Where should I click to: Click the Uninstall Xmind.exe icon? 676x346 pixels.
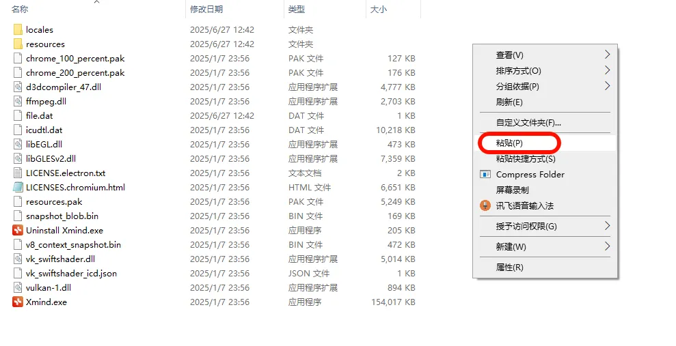(18, 230)
